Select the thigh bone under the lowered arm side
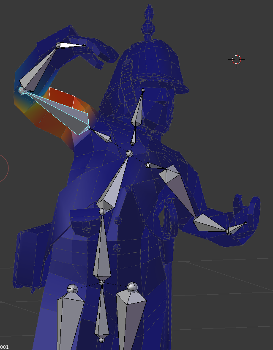Image resolution: width=273 pixels, height=350 pixels. click(132, 319)
